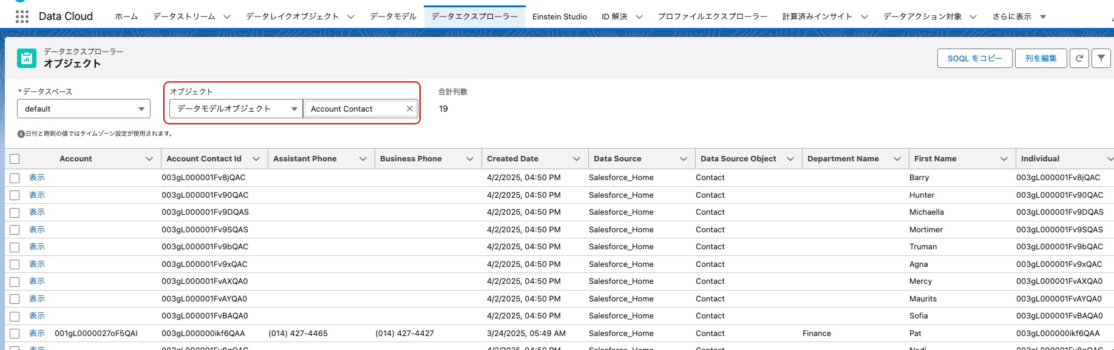Screen dimensions: 1114x350
Task: Expand the データレイクオブジェクト tab chevron
Action: pos(351,17)
